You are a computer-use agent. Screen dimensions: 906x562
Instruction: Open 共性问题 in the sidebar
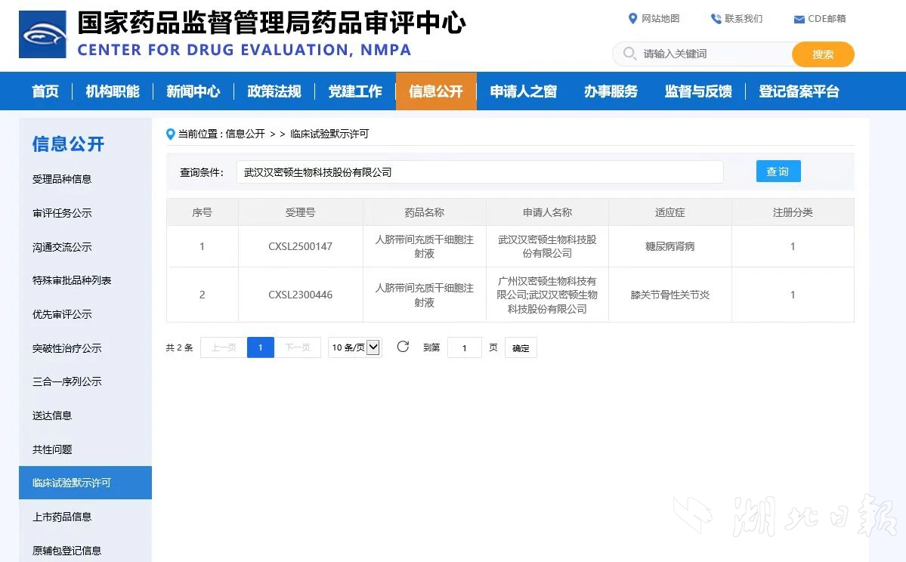point(52,449)
